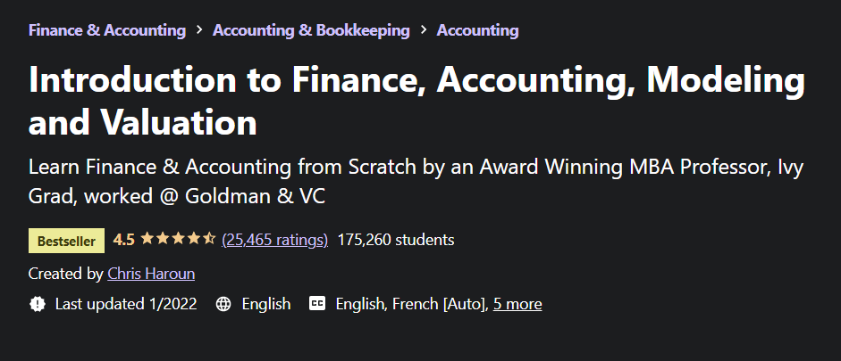Open the Finance & Accounting breadcrumb
Image resolution: width=841 pixels, height=361 pixels.
106,30
